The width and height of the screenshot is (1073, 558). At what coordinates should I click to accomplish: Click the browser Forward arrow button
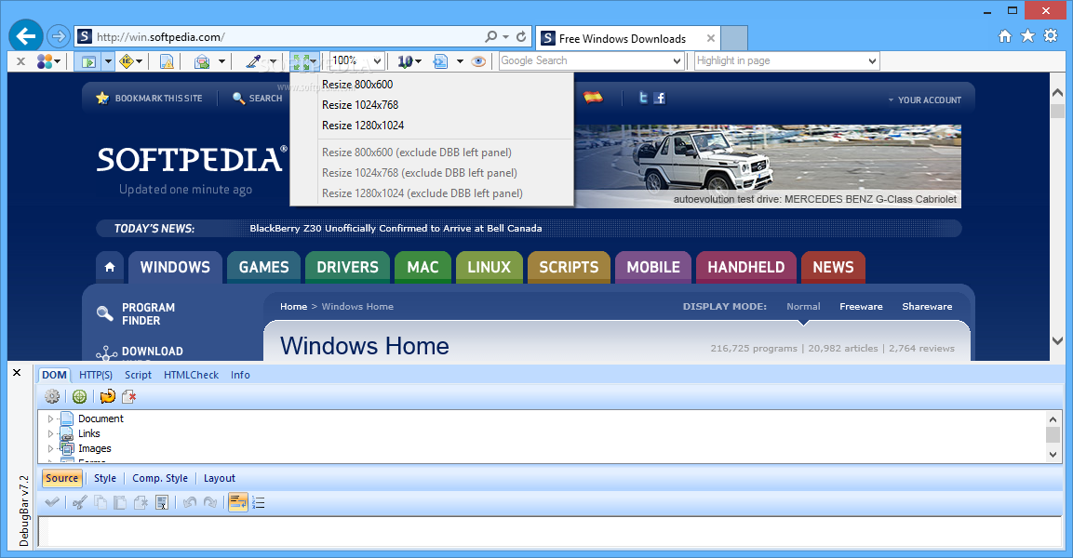[60, 36]
